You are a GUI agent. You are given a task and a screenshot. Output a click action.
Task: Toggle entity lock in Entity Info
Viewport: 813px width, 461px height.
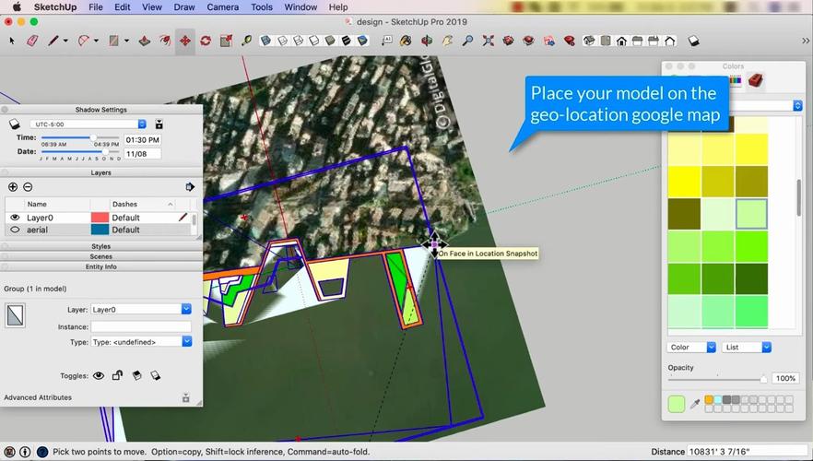(118, 375)
